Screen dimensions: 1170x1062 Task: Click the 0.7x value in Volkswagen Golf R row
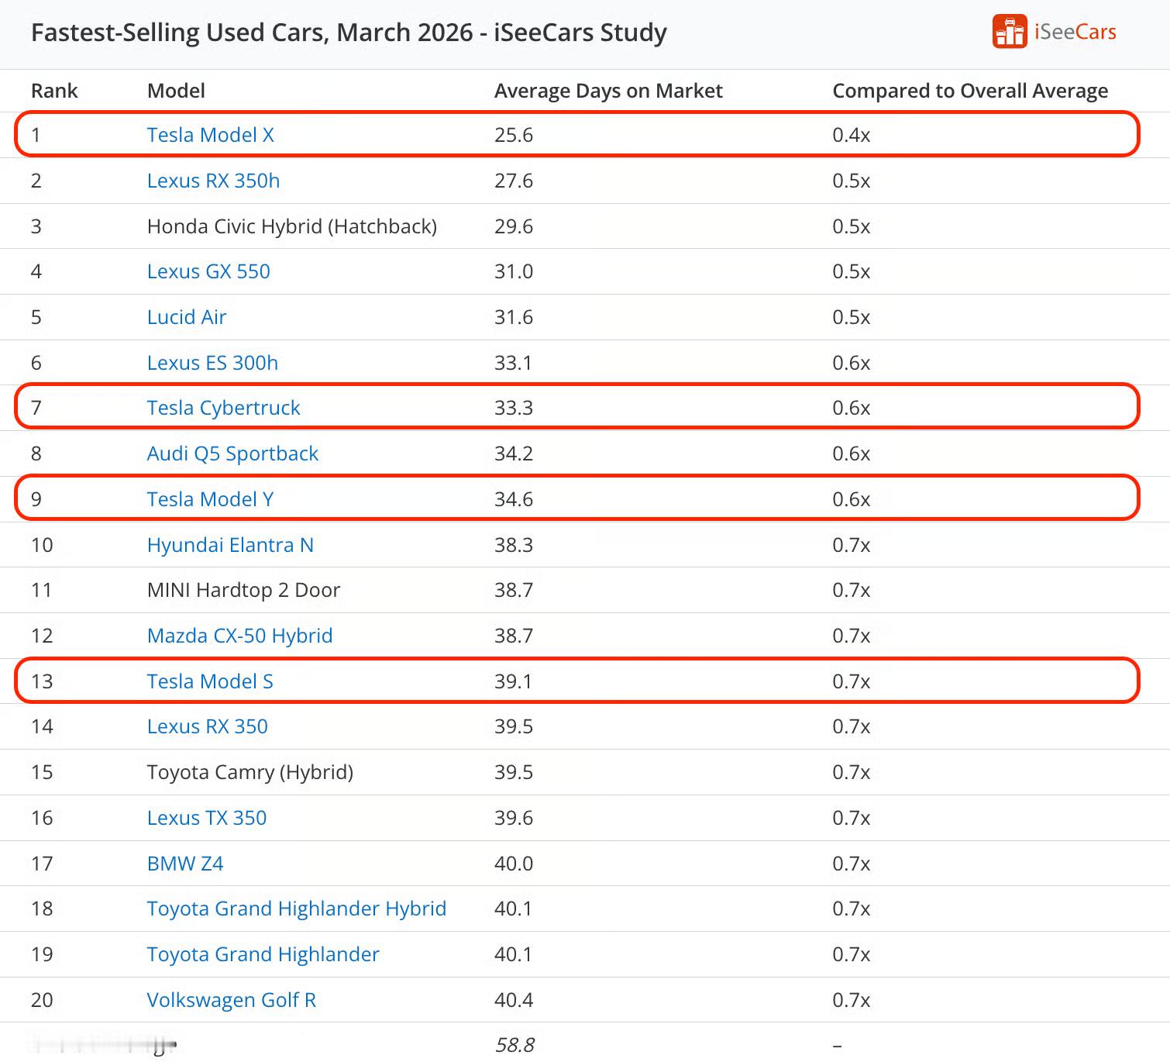tap(852, 1000)
